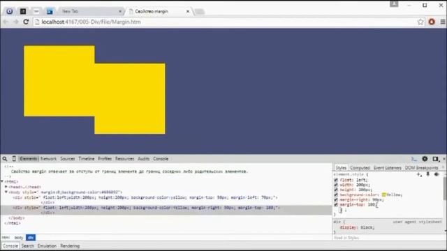Select the second pinned dark tab
The image size is (447, 251).
click(x=23, y=11)
